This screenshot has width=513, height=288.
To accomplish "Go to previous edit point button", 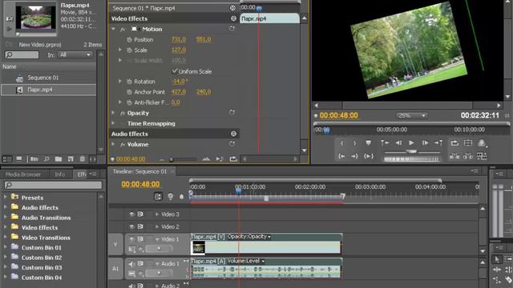I will pos(385,142).
